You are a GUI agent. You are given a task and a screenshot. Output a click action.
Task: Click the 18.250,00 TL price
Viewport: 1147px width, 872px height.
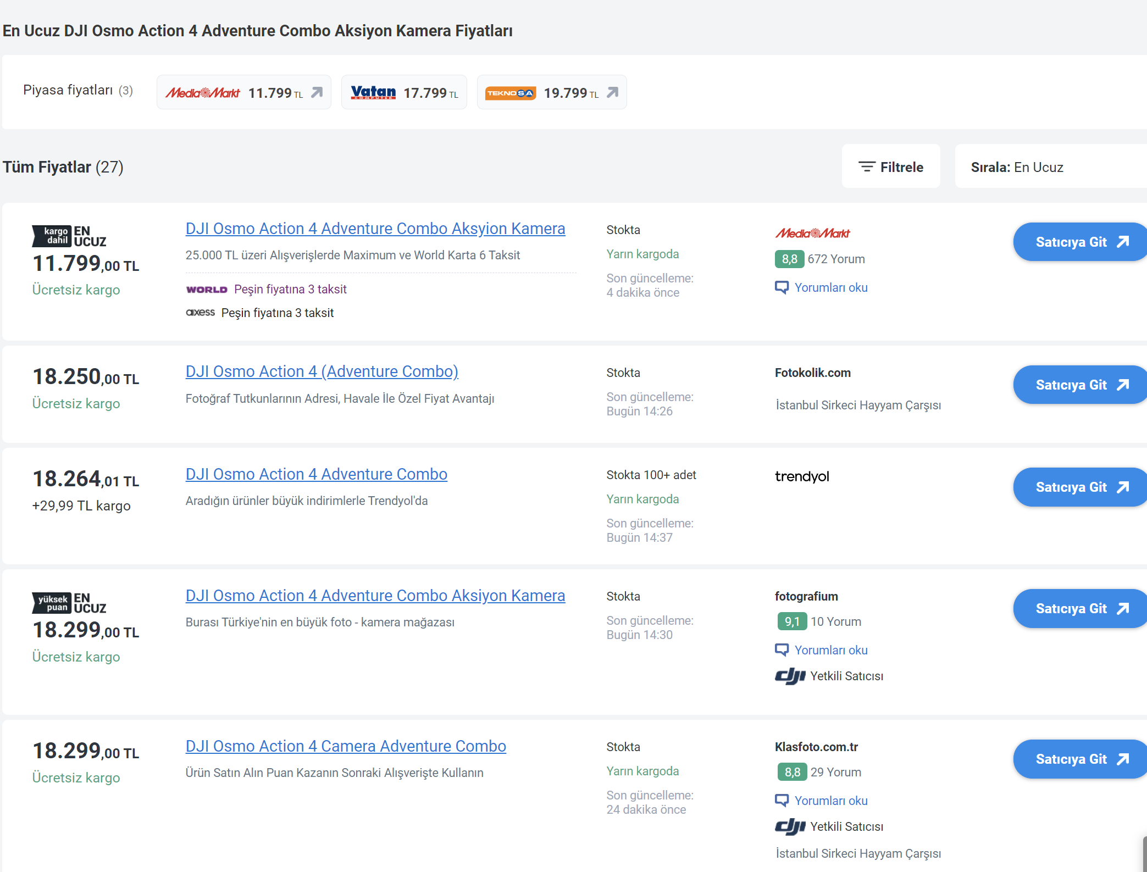click(86, 377)
